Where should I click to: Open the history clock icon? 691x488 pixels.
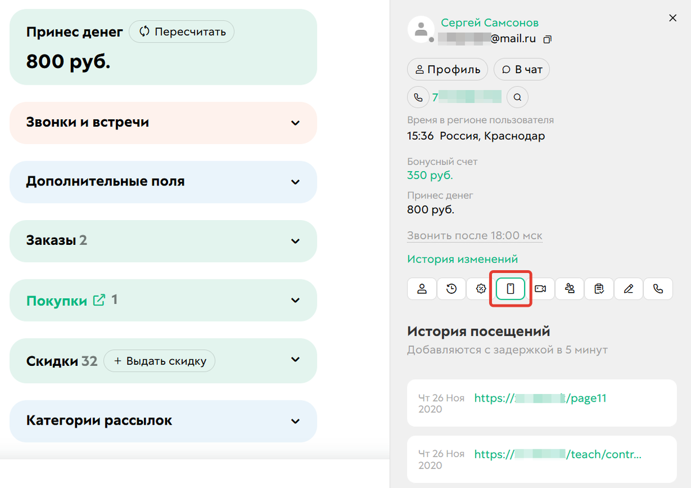click(x=451, y=289)
